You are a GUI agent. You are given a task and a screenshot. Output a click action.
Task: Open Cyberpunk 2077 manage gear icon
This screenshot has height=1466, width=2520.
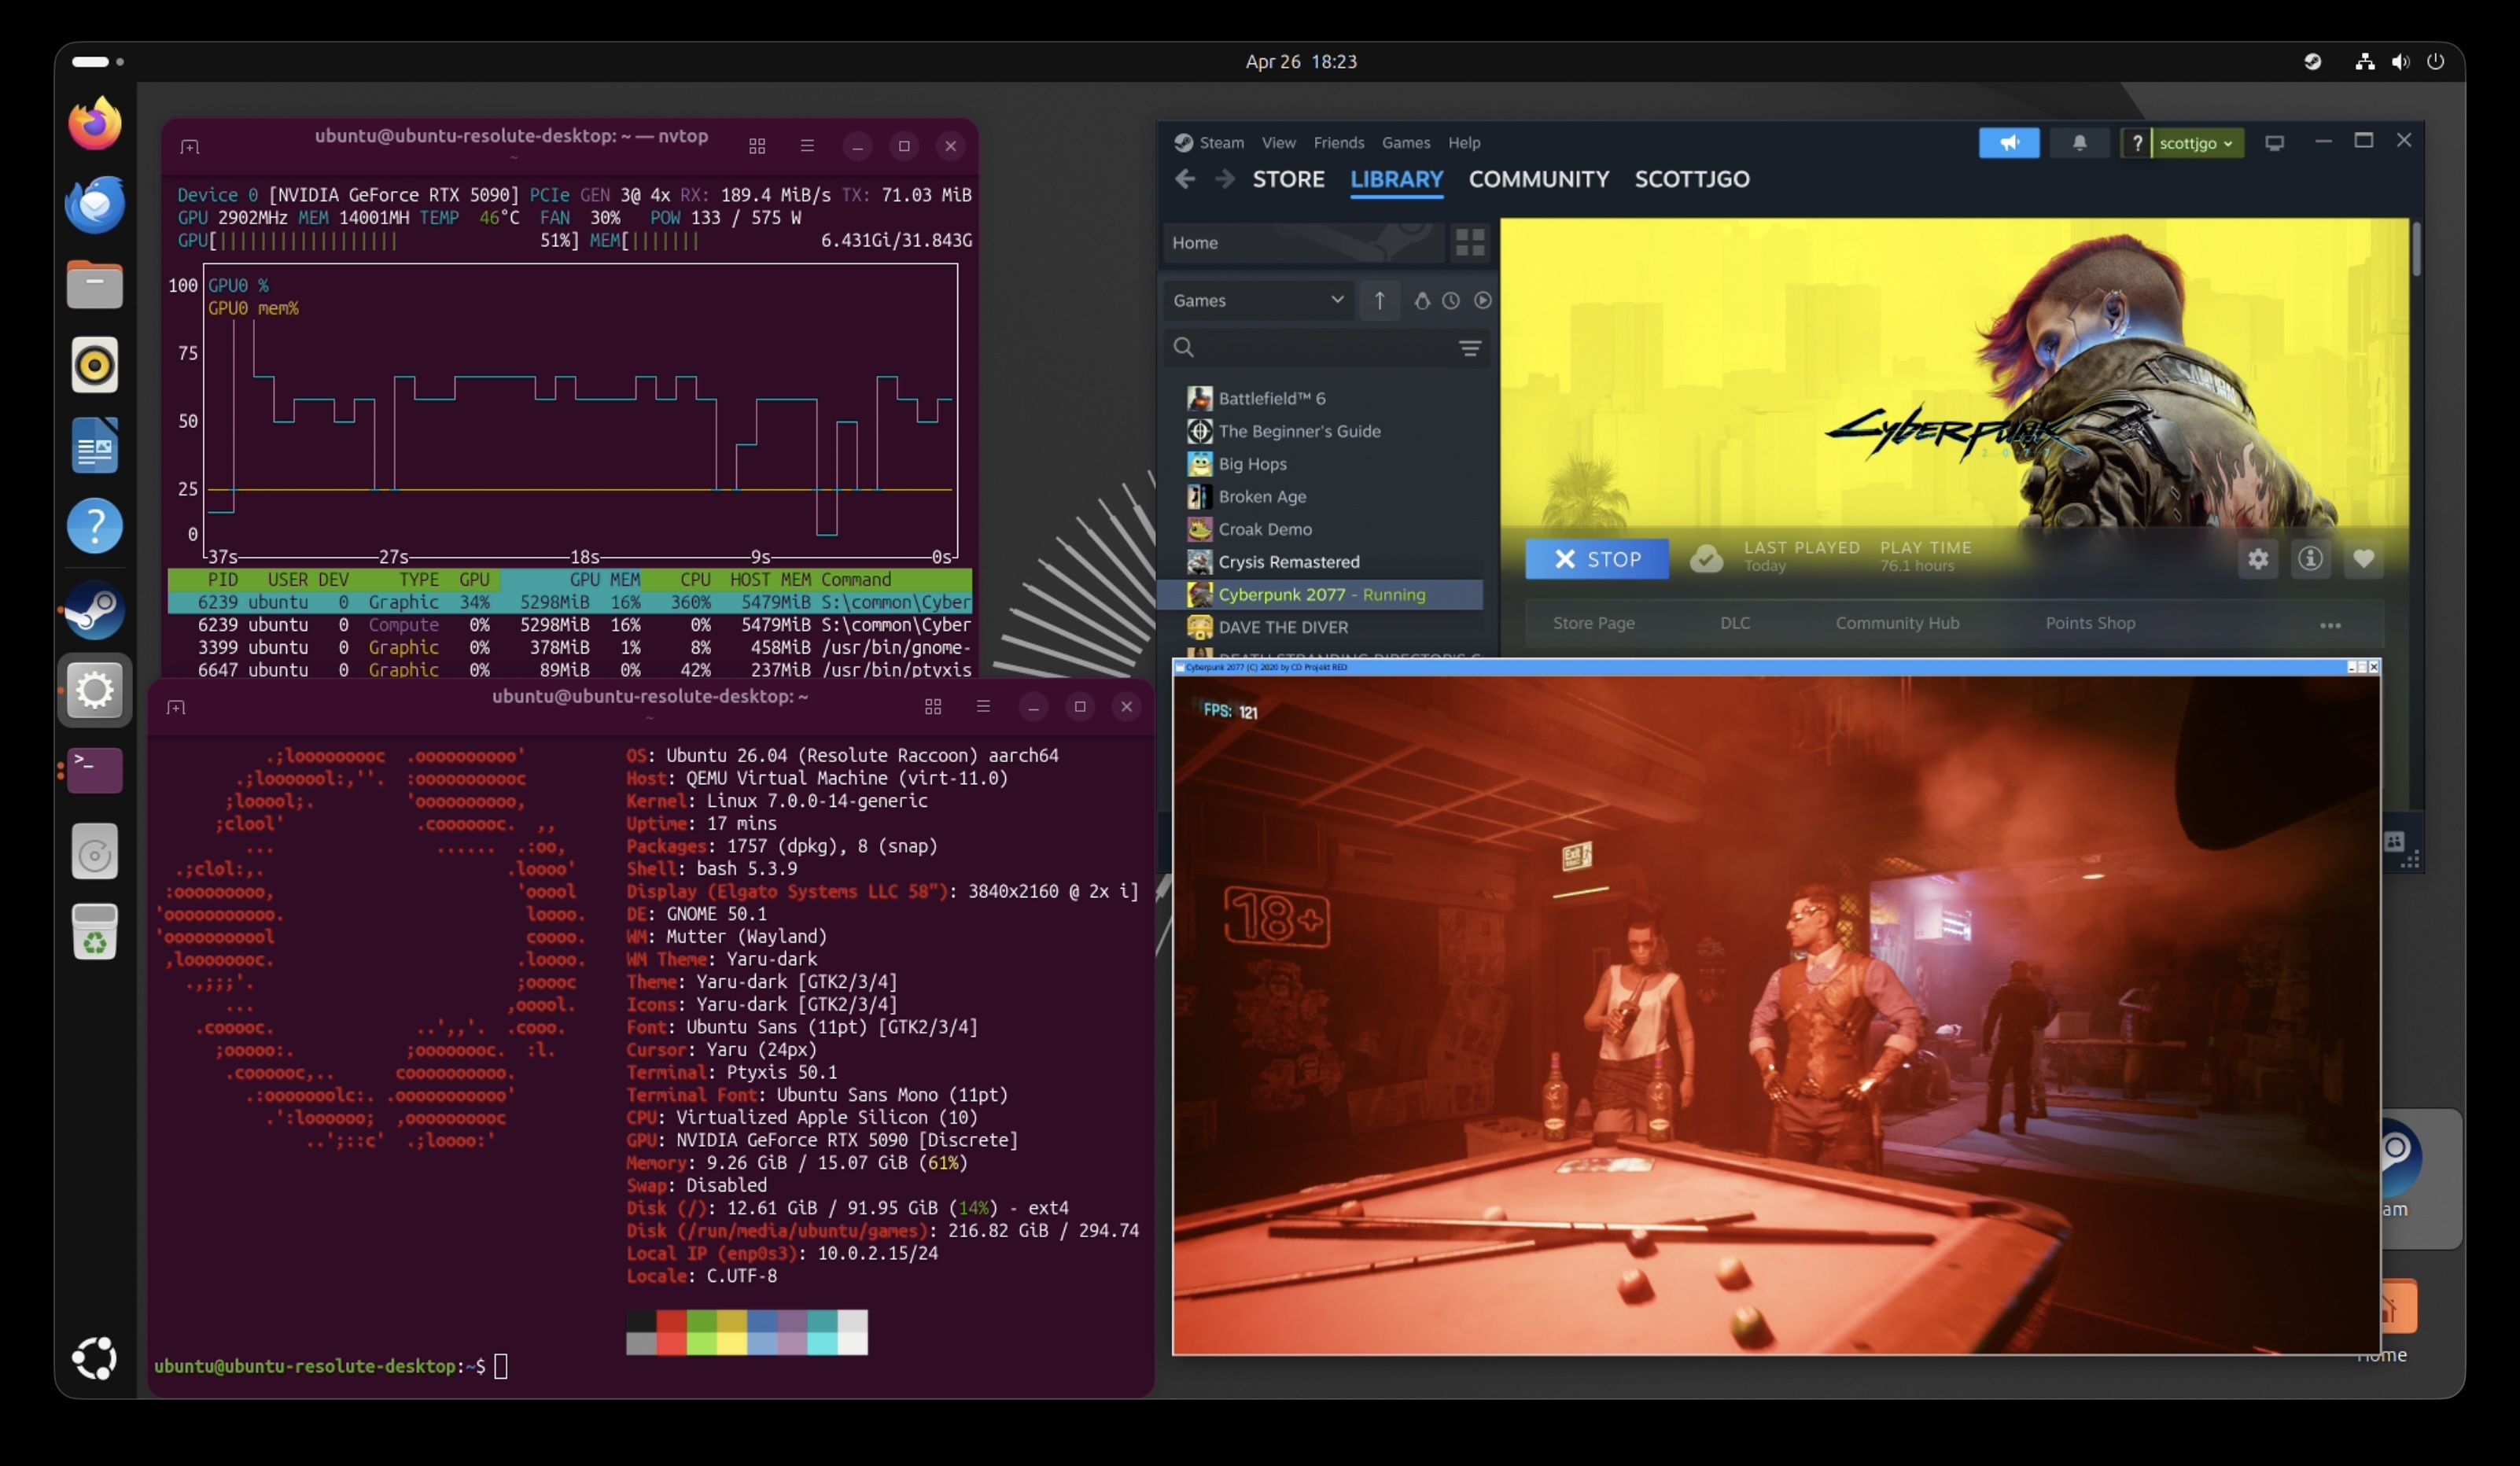2257,559
